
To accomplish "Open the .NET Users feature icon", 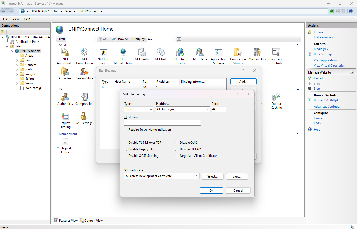I will point(200,53).
